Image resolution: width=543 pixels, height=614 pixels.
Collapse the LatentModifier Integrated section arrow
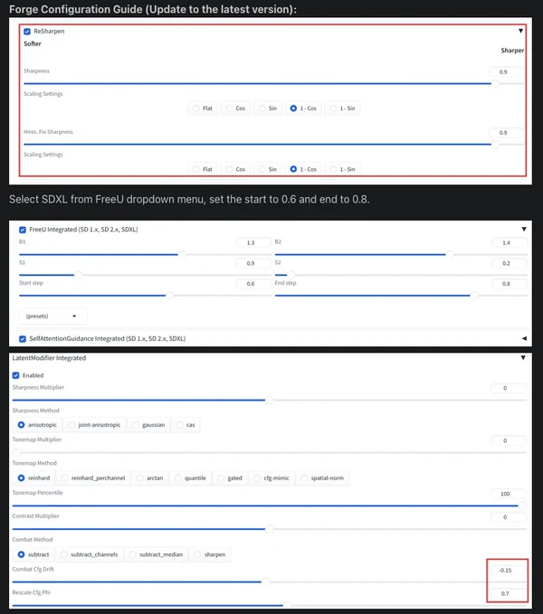[x=524, y=358]
